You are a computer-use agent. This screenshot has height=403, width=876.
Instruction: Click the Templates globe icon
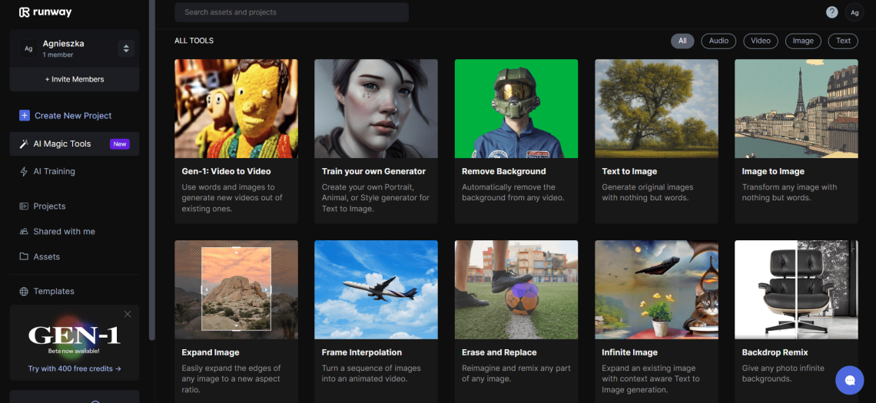[25, 292]
